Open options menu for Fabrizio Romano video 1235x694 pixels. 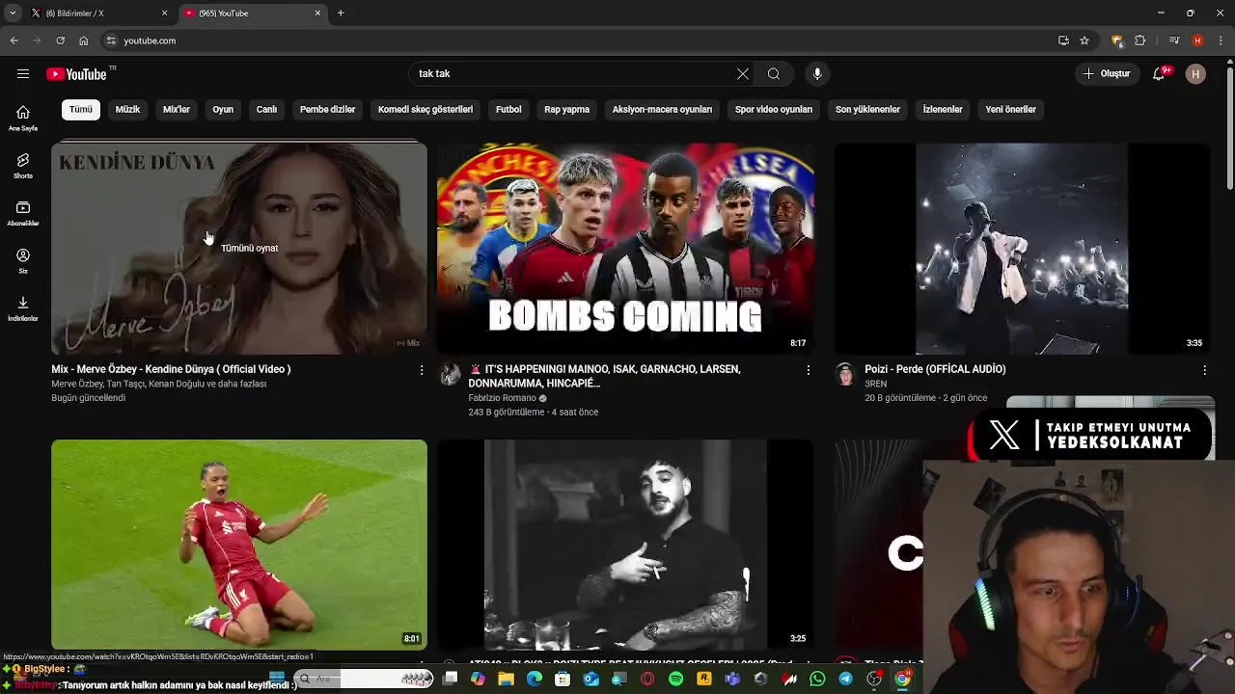pos(808,370)
